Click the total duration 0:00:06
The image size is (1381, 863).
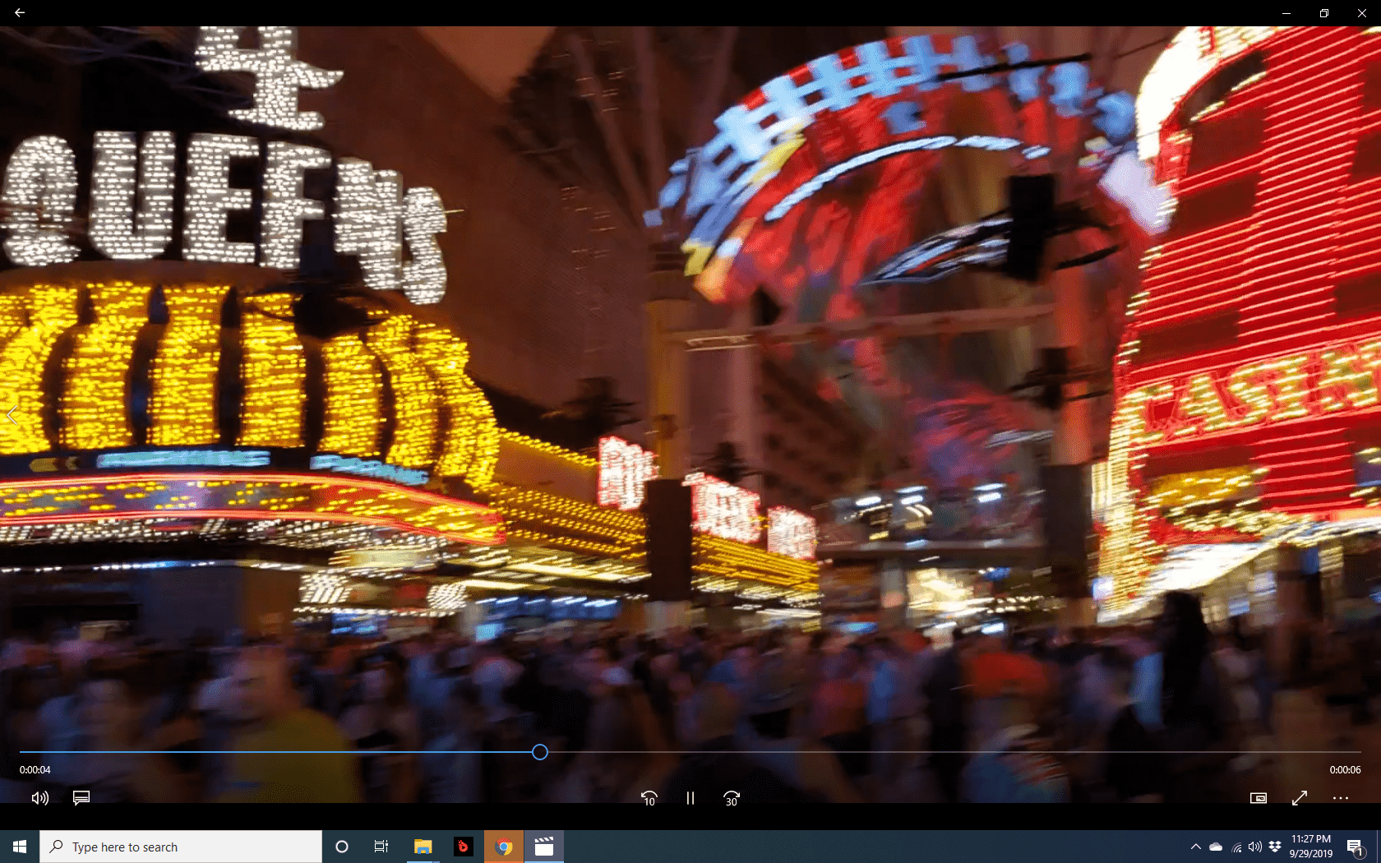point(1346,770)
